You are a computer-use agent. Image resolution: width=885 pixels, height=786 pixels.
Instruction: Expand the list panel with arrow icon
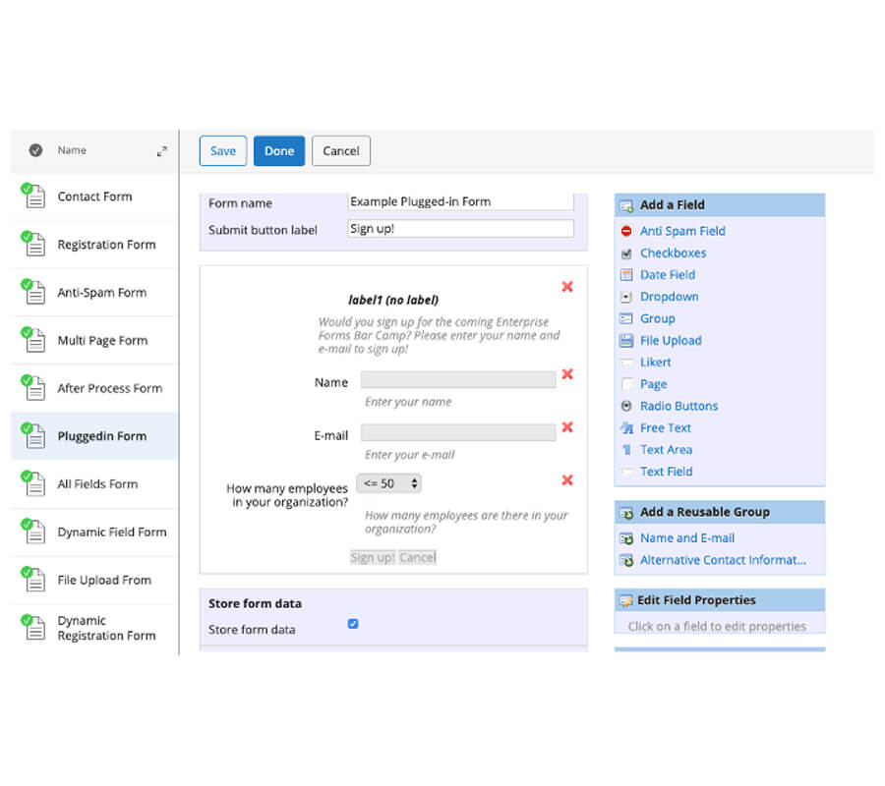point(162,151)
